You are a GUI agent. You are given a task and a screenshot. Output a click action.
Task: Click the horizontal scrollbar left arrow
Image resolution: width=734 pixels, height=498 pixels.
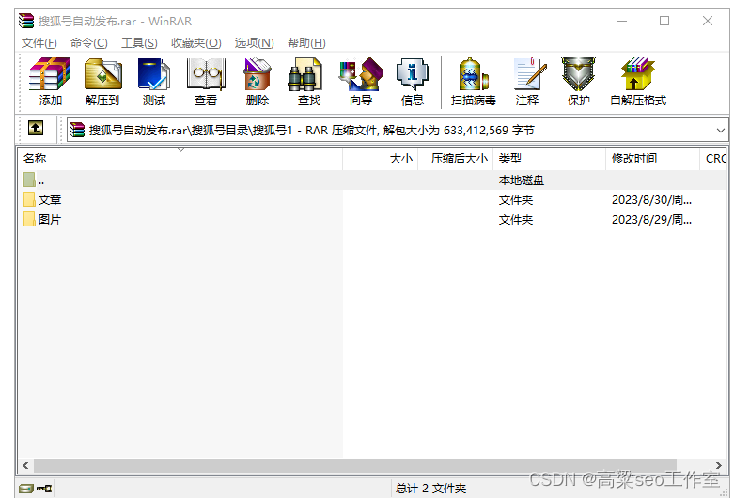(25, 465)
